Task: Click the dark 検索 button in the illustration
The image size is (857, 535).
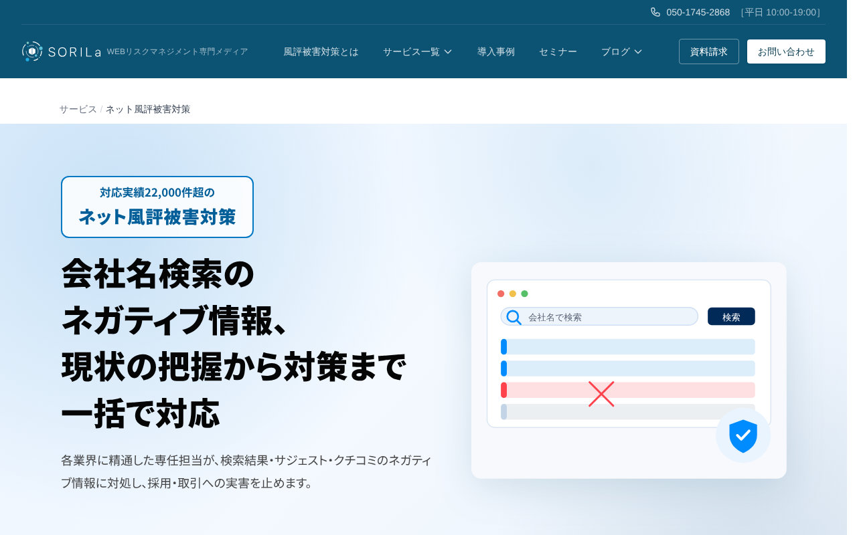Action: (x=731, y=316)
